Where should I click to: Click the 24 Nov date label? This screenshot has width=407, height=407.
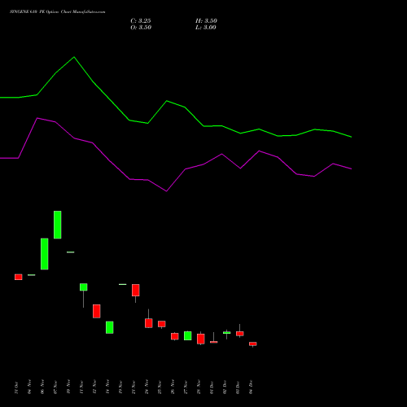click(147, 387)
